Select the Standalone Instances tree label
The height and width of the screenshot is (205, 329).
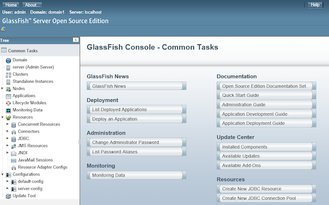tap(33, 82)
